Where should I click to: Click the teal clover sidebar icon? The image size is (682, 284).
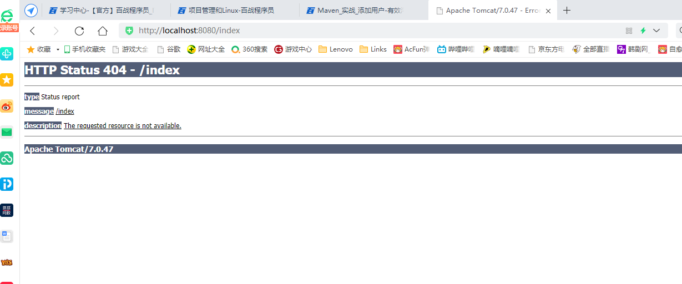(7, 54)
